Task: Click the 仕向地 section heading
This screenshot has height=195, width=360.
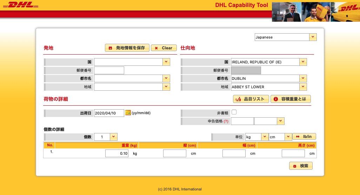Action: point(188,48)
